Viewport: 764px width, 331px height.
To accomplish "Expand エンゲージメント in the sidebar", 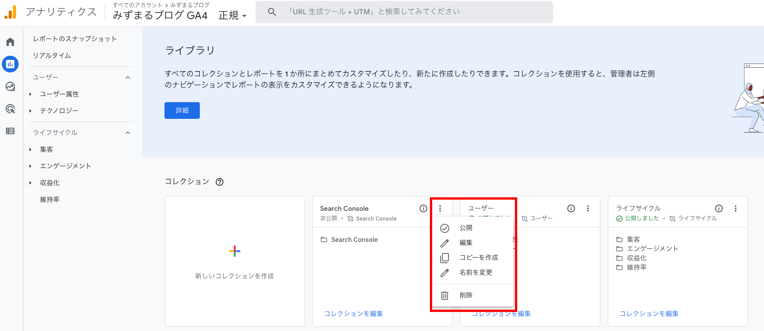I will click(30, 166).
